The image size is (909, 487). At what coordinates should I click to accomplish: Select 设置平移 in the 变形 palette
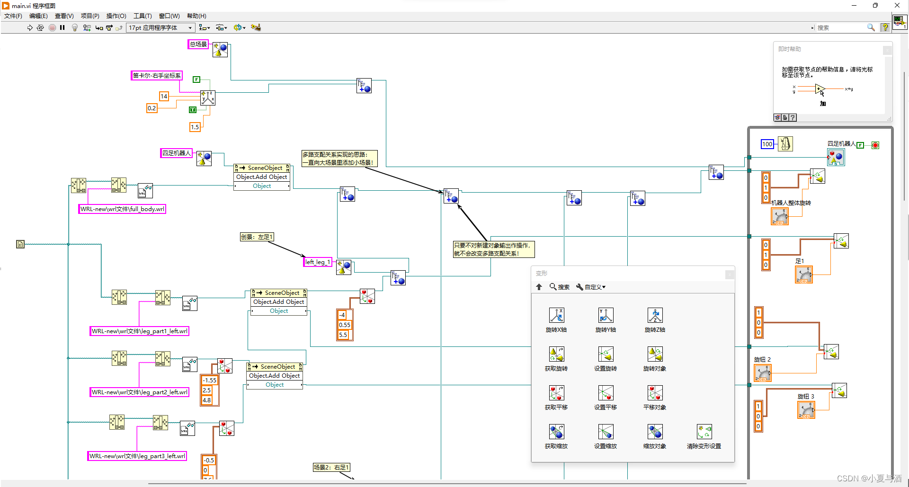(x=606, y=397)
